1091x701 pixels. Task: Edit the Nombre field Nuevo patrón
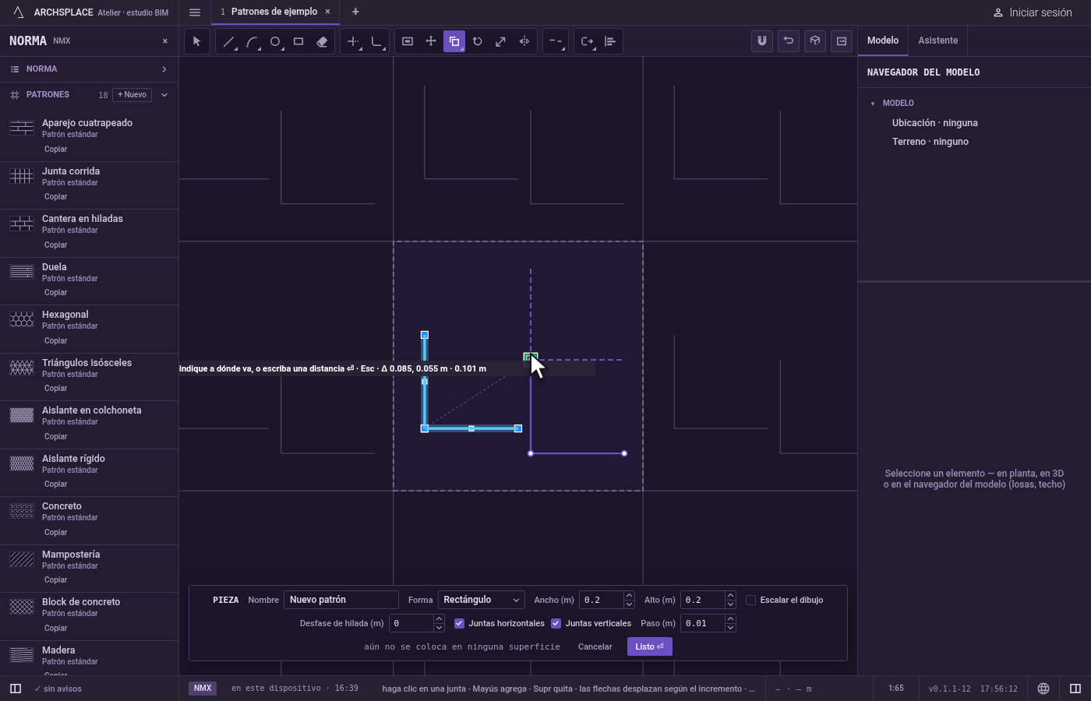point(341,600)
